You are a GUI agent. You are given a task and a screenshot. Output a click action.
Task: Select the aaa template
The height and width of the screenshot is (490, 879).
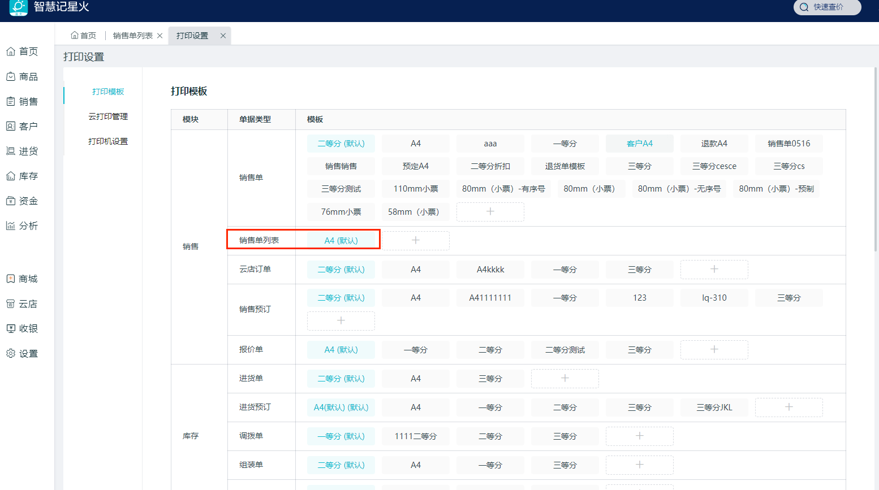click(490, 144)
